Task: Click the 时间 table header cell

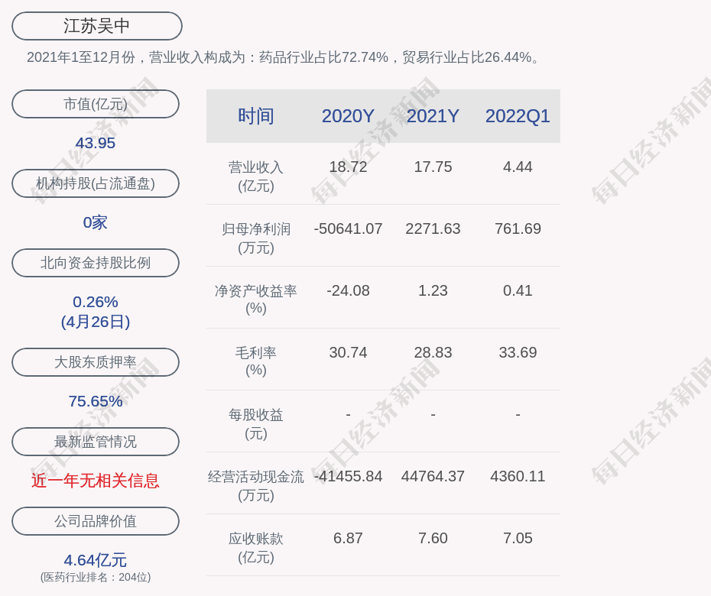Action: [x=256, y=116]
